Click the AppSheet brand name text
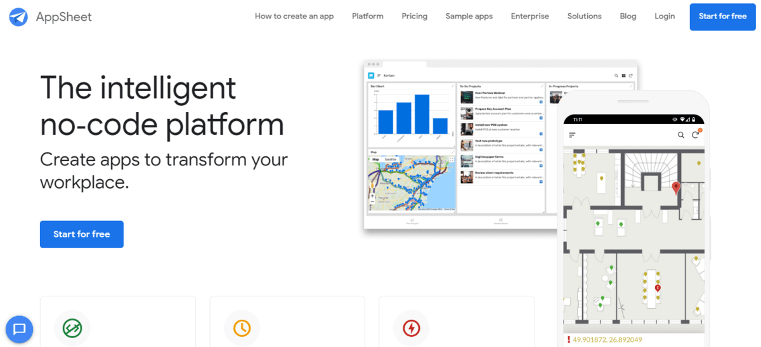This screenshot has height=347, width=761. point(63,17)
